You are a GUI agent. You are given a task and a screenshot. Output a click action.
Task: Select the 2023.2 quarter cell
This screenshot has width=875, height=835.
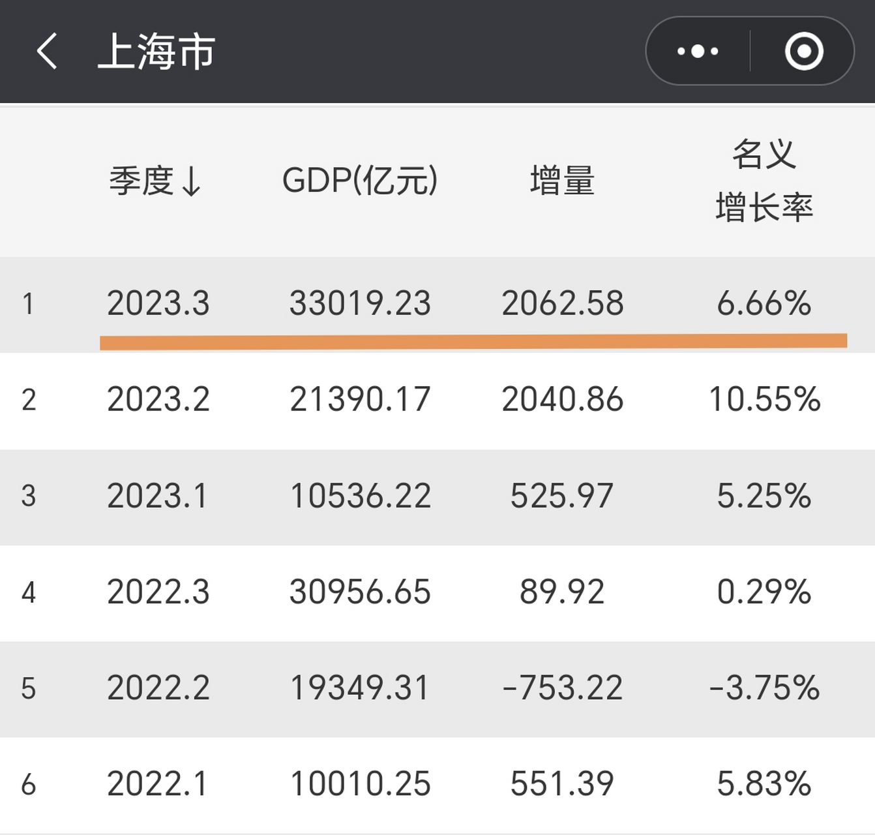point(158,399)
